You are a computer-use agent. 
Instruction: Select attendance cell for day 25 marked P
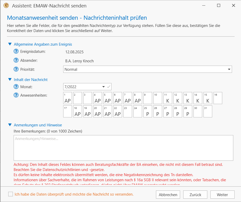pos(148,111)
